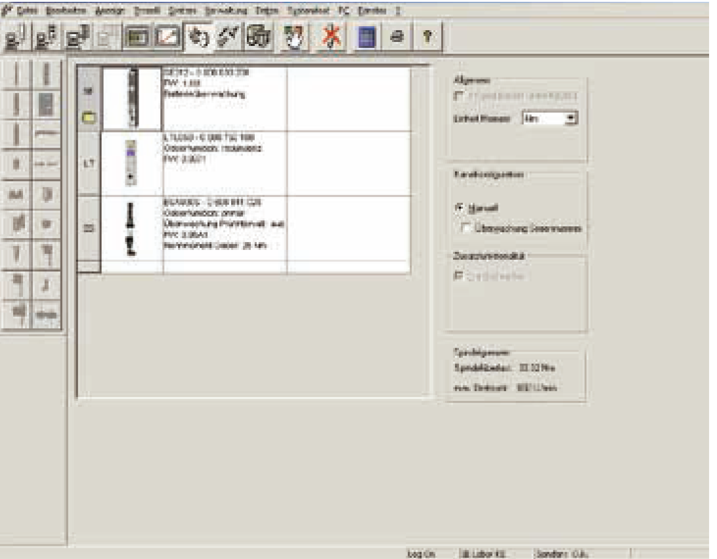The width and height of the screenshot is (717, 559).
Task: Click the up arrow toolbar icon
Action: [426, 38]
